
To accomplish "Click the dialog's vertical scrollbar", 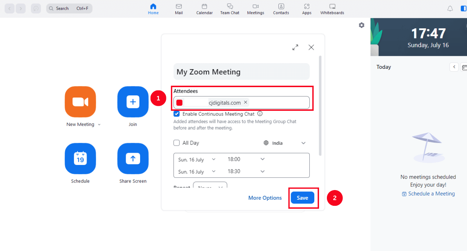I will pyautogui.click(x=320, y=105).
